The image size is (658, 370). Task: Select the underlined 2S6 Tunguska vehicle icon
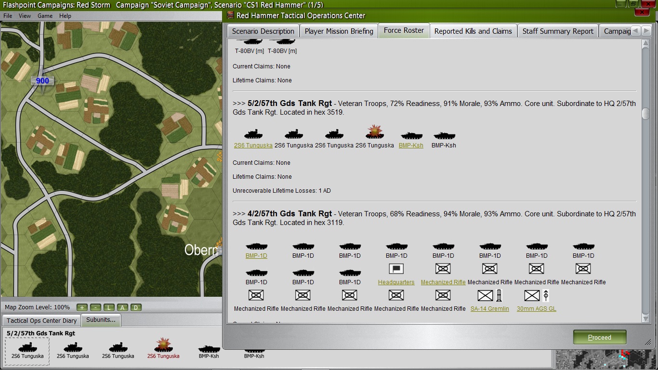[253, 134]
